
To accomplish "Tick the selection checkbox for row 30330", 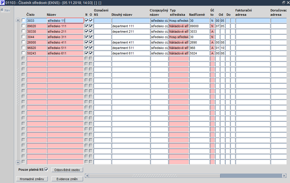I will coord(23,31).
